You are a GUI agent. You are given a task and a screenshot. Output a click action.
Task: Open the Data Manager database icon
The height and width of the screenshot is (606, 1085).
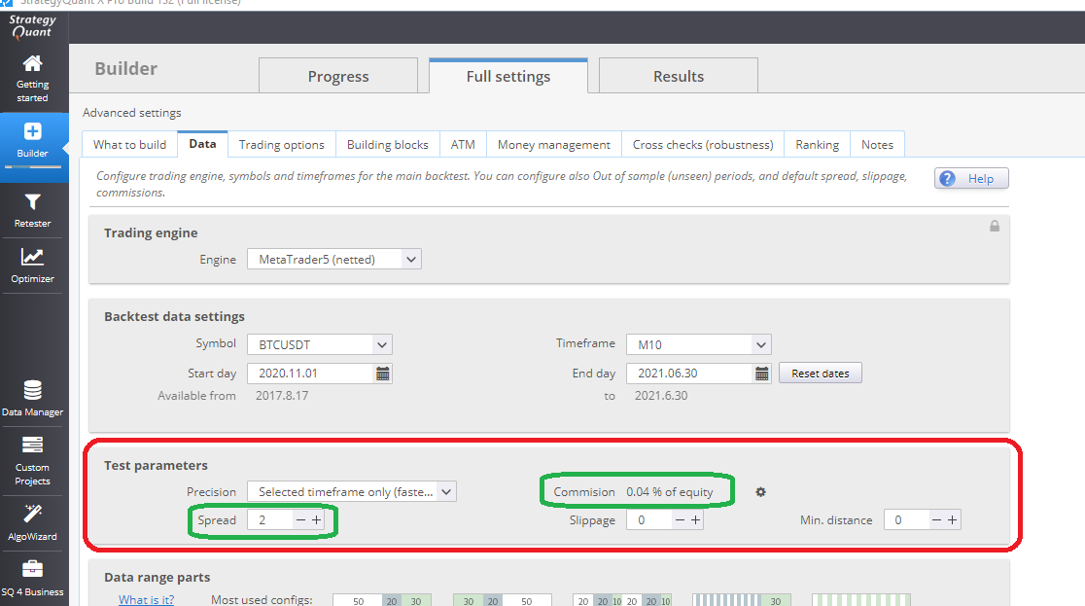[32, 391]
